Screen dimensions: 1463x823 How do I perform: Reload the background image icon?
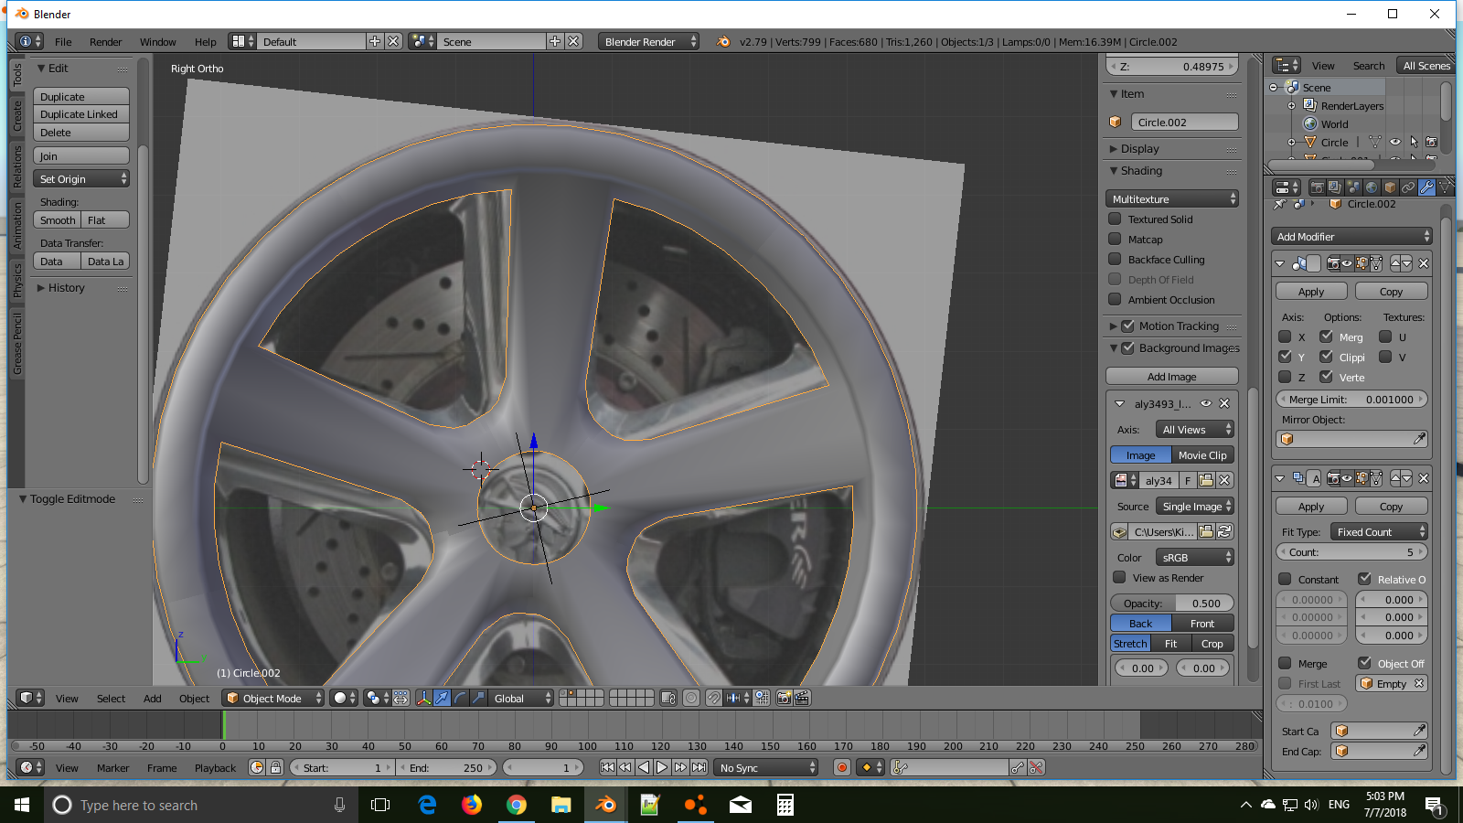(x=1224, y=531)
